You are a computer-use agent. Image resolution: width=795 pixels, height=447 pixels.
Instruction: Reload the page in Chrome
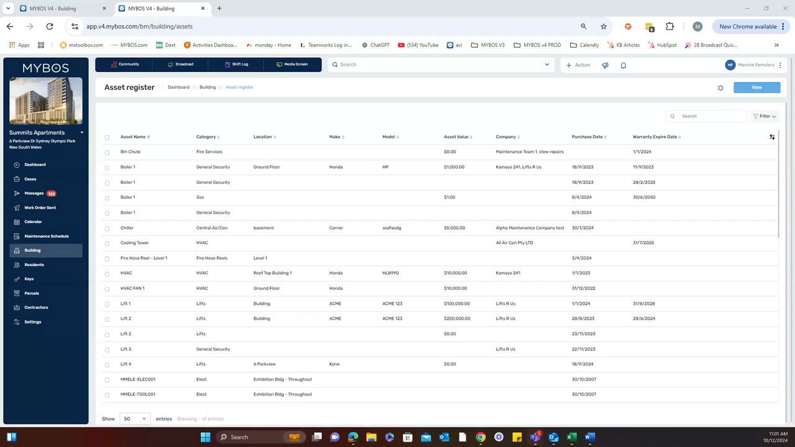coord(50,27)
